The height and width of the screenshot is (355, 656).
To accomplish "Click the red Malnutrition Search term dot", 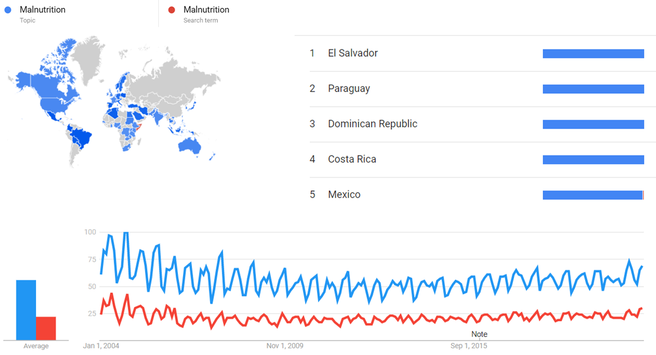I will [x=172, y=10].
